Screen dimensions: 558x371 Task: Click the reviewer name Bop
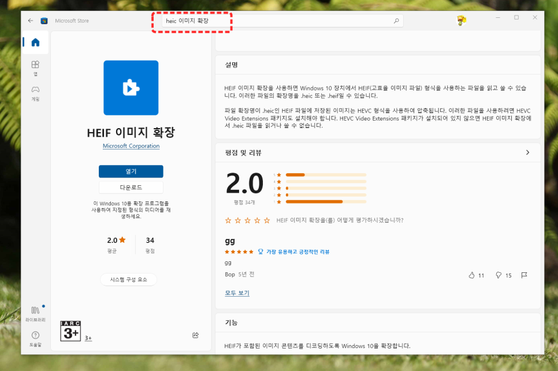(x=230, y=274)
